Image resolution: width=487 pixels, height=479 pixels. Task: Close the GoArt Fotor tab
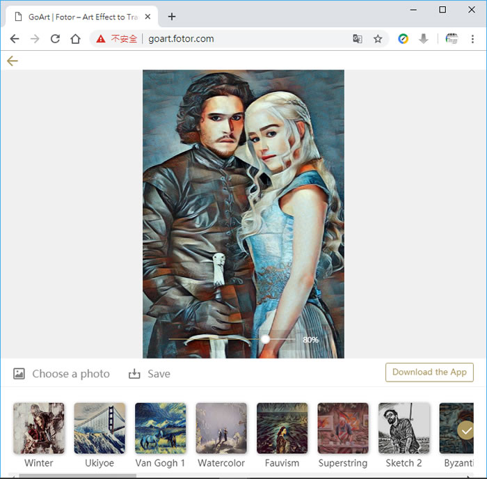tap(147, 17)
